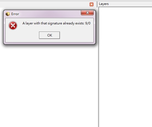152x127 pixels.
Task: Click inside the empty Layers list area
Action: [125, 67]
